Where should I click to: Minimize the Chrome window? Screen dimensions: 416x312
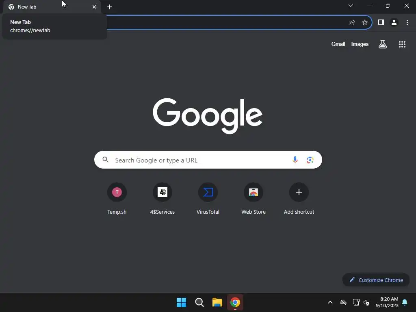(369, 6)
